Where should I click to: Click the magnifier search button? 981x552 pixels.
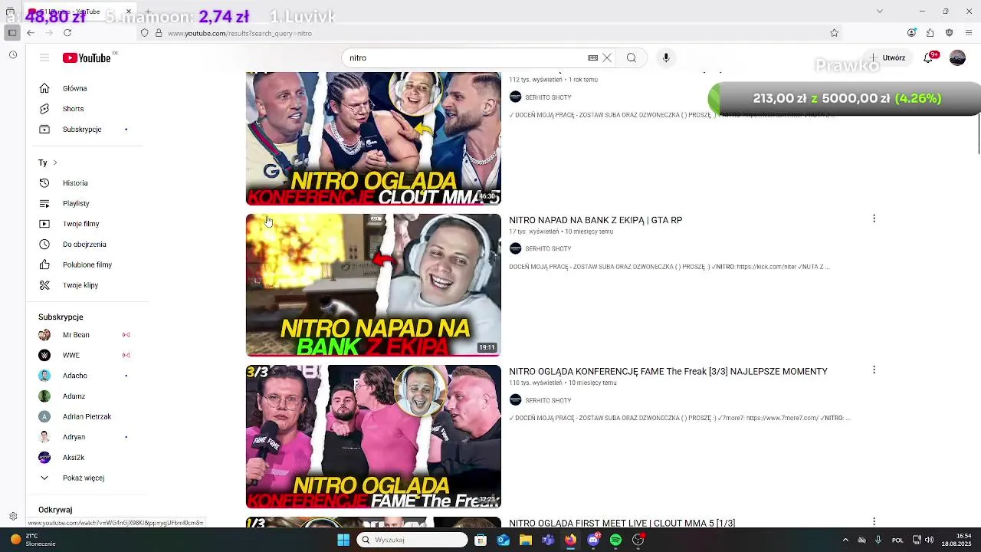[632, 58]
